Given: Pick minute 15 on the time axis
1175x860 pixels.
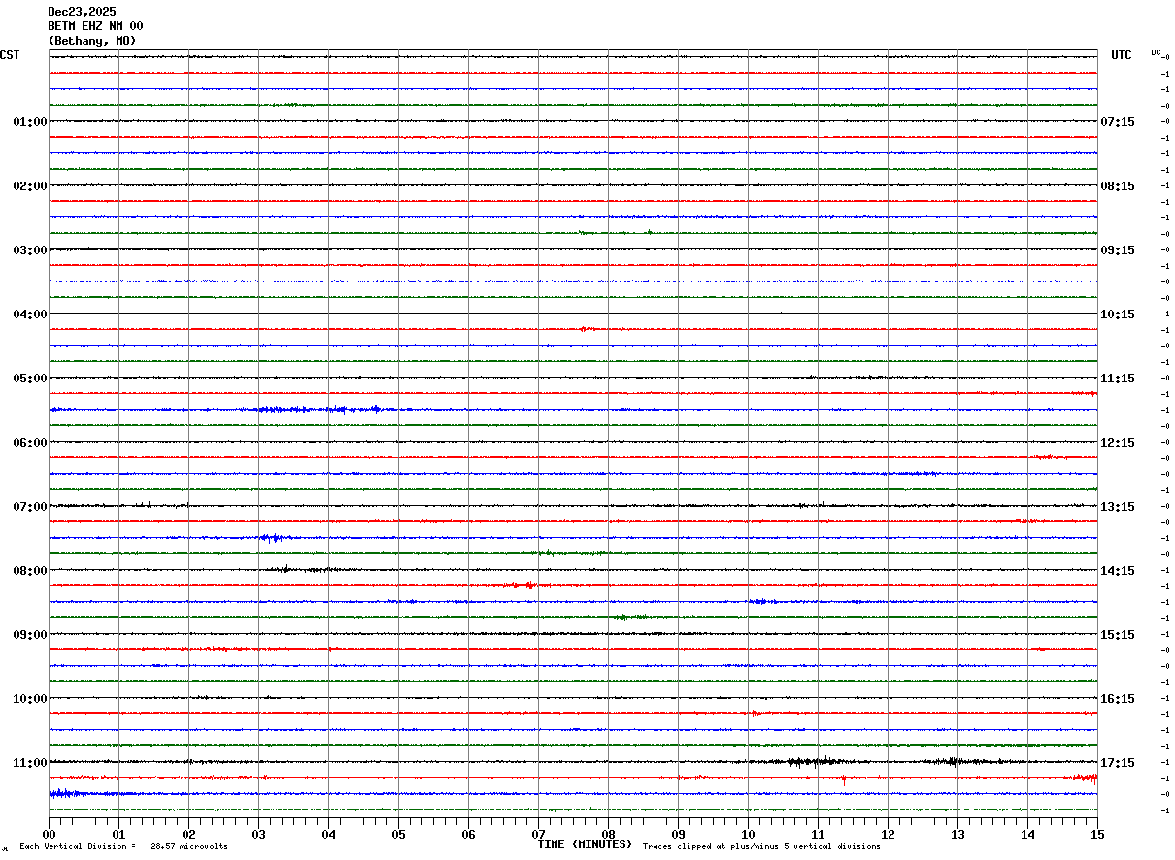Looking at the screenshot, I should (1097, 834).
